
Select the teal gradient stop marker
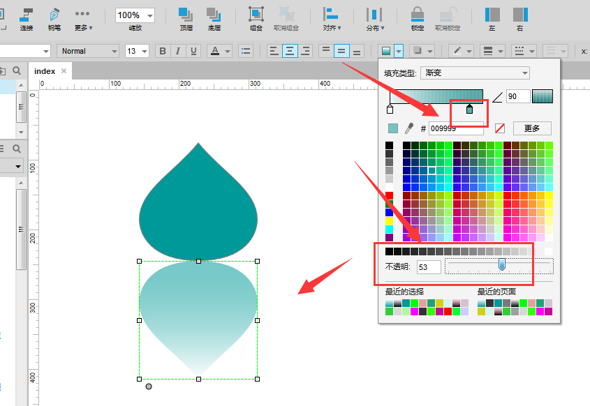(469, 110)
